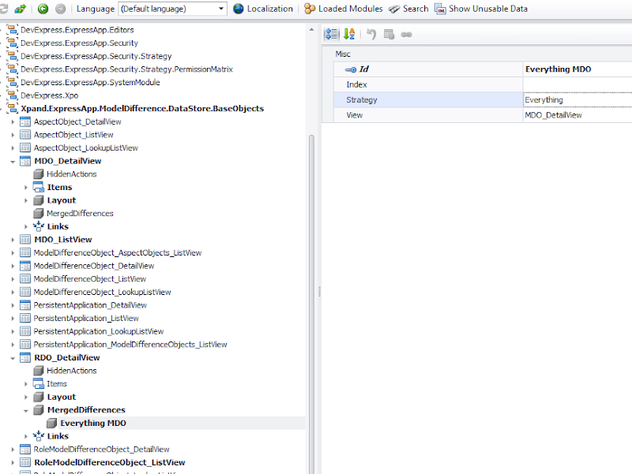Viewport: 632px width, 474px height.
Task: Click the MDO_ListView list icon
Action: pyautogui.click(x=25, y=240)
